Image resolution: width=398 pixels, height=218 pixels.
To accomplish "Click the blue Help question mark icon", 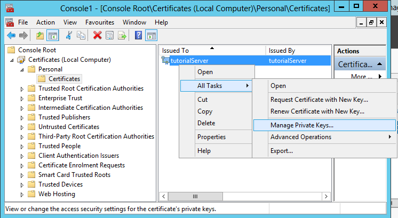I will coord(138,35).
